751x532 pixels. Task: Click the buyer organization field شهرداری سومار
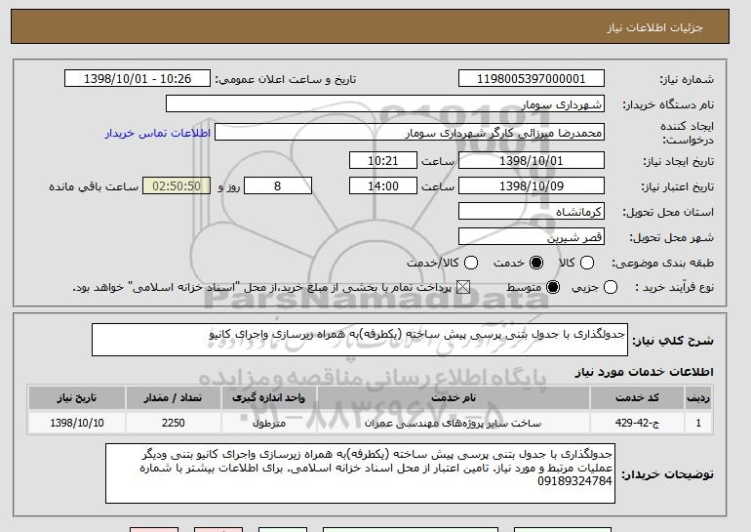click(x=385, y=104)
